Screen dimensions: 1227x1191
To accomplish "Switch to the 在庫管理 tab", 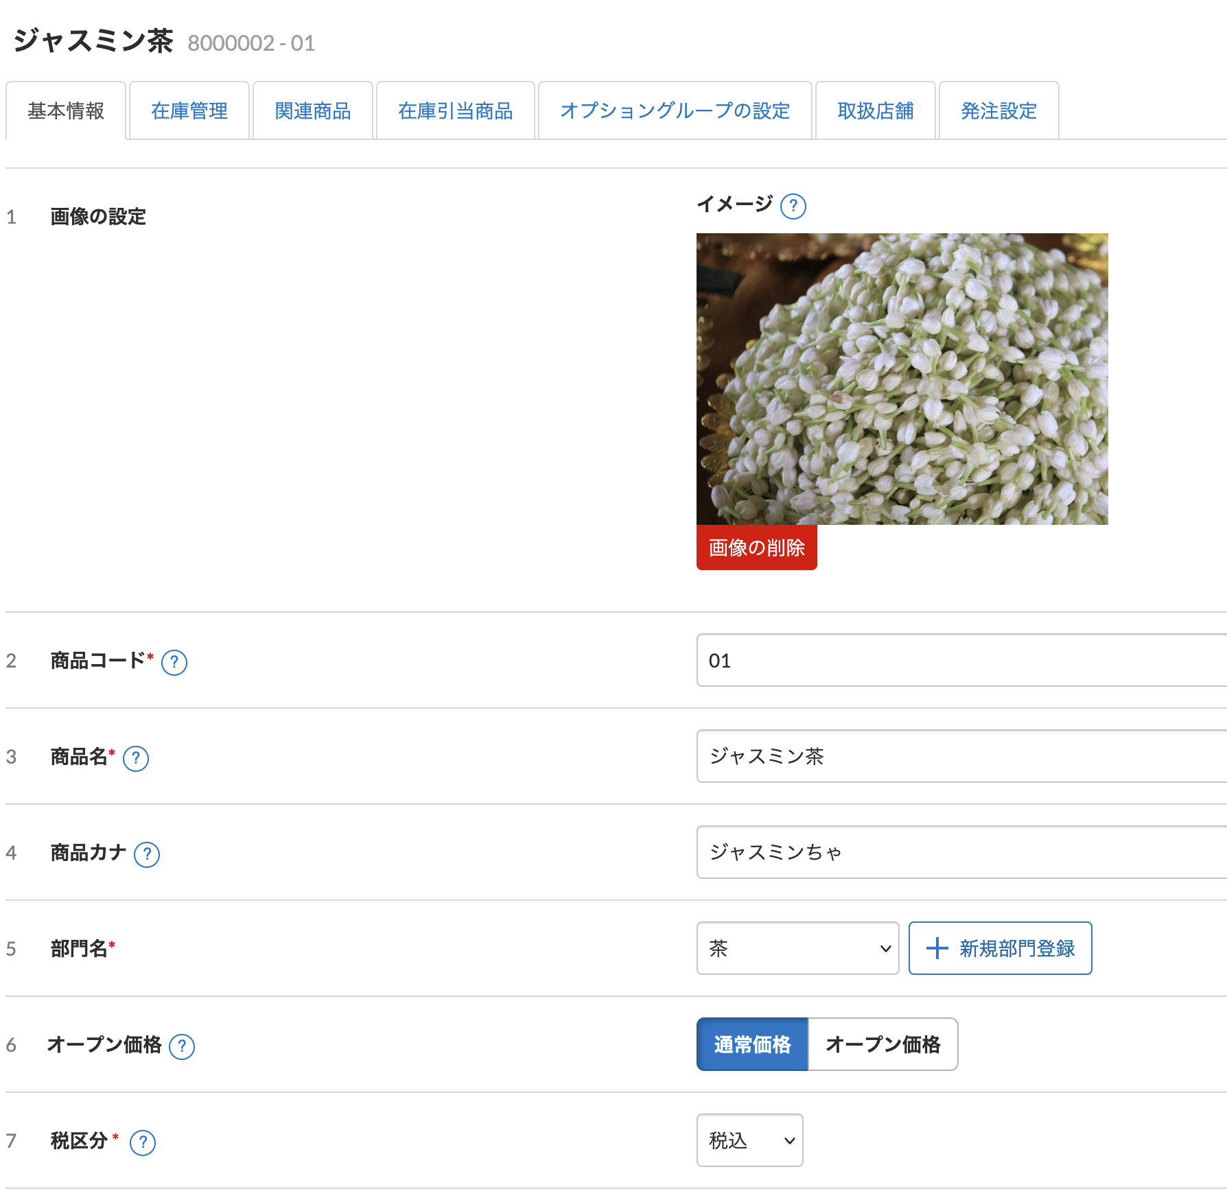I will [189, 110].
